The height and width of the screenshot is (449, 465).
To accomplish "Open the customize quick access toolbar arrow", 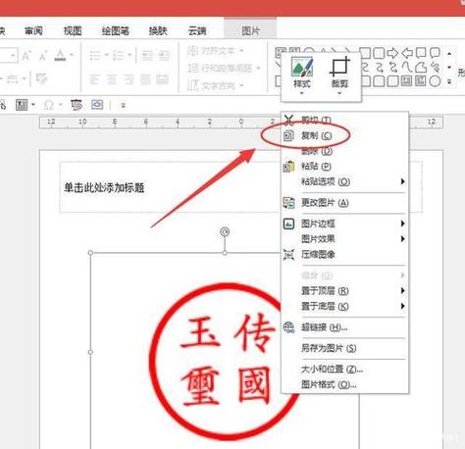I will click(x=124, y=105).
